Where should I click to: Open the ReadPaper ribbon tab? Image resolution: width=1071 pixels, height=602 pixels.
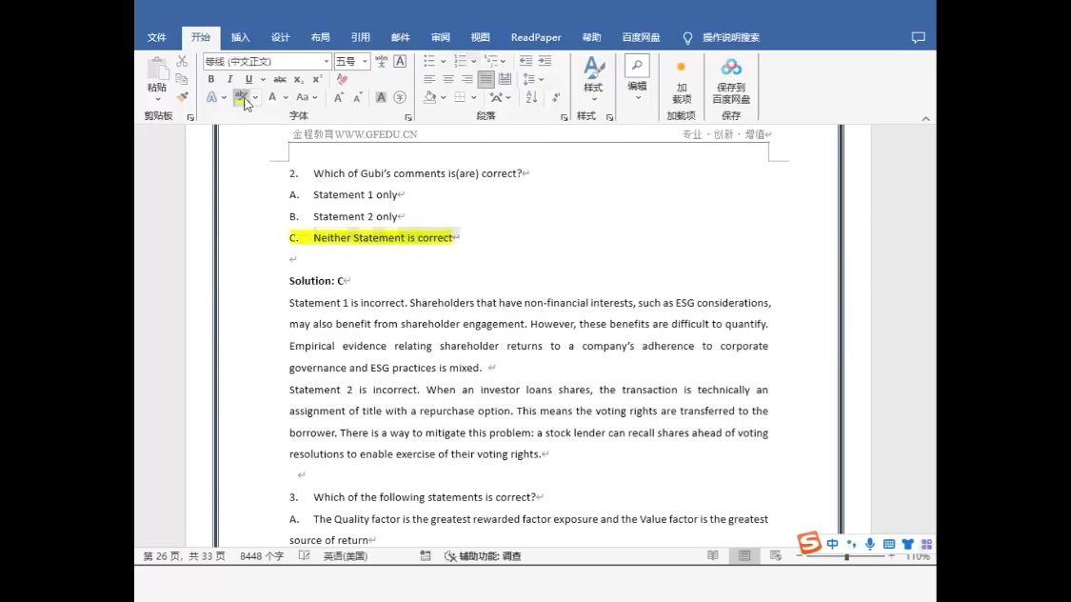click(x=536, y=38)
